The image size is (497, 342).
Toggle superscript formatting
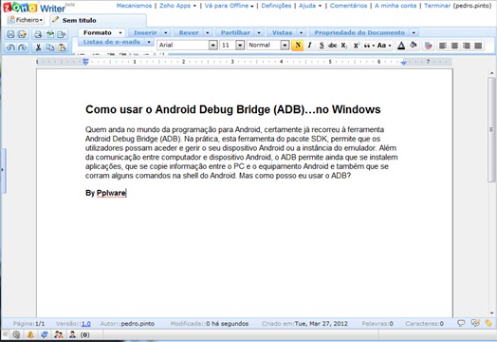point(356,46)
